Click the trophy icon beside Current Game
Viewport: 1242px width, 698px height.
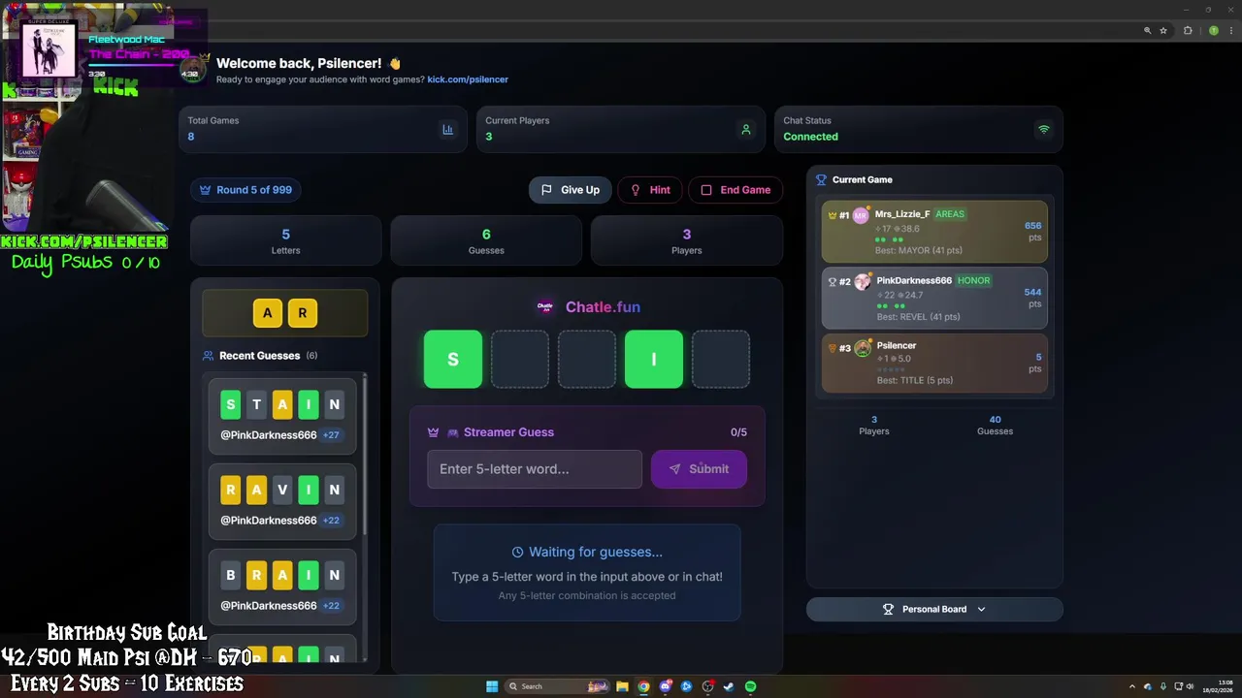click(x=821, y=179)
